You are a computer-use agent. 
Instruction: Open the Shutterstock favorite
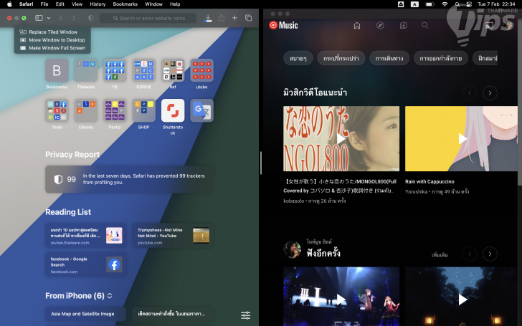coord(173,110)
